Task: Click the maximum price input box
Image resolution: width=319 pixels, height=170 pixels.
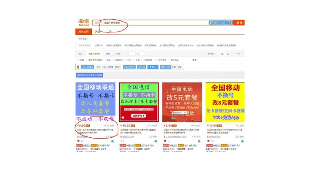Action: [141, 54]
